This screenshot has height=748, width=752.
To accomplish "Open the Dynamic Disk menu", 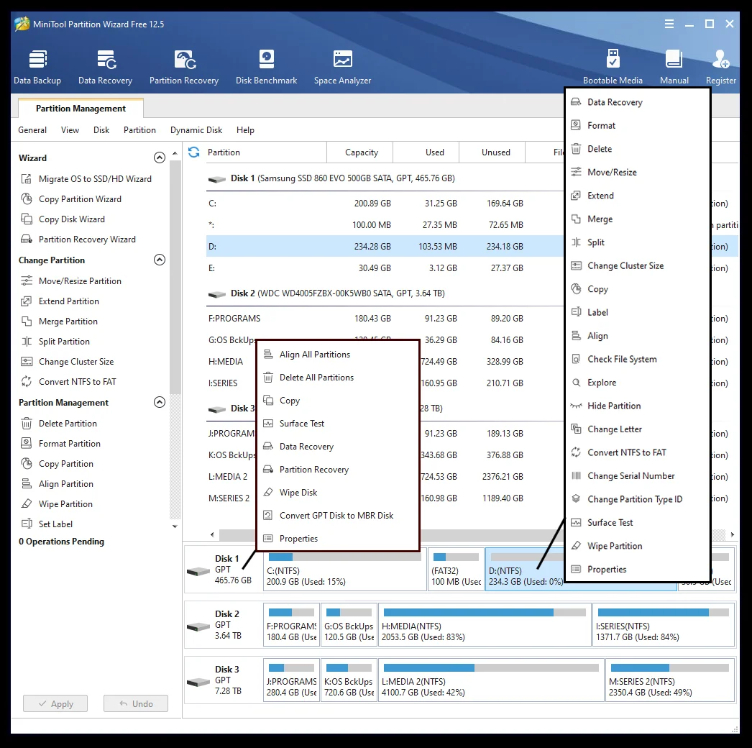I will click(196, 130).
